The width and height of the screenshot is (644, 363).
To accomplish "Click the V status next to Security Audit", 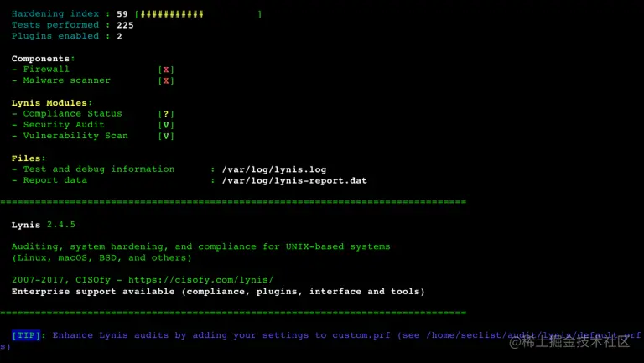I will (166, 125).
